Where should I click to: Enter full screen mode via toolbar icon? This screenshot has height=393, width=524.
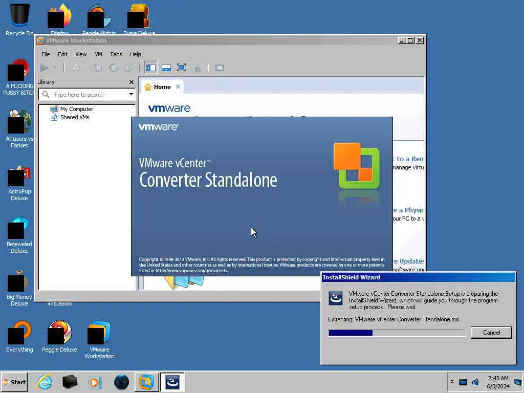[x=182, y=68]
